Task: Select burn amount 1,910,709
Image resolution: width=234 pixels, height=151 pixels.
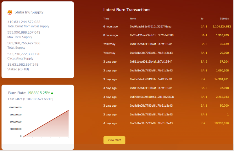Action: (x=222, y=35)
